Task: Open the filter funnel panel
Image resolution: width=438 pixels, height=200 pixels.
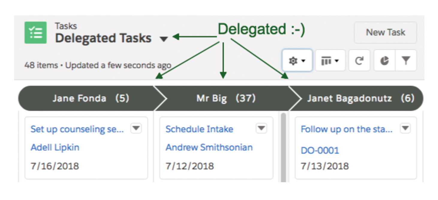Action: pyautogui.click(x=406, y=61)
